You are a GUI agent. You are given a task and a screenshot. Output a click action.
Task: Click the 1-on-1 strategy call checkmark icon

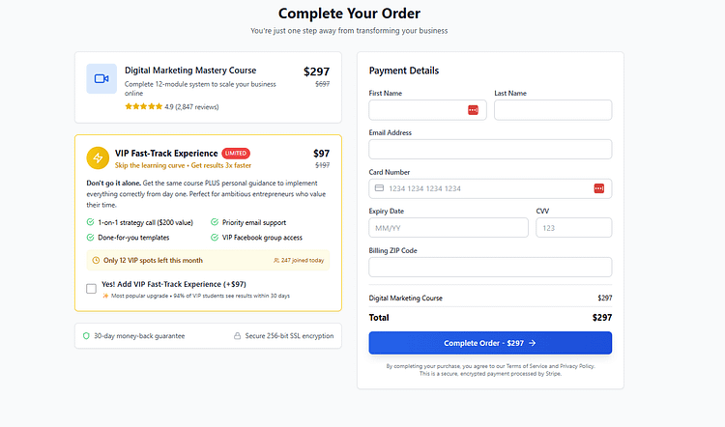pyautogui.click(x=90, y=222)
